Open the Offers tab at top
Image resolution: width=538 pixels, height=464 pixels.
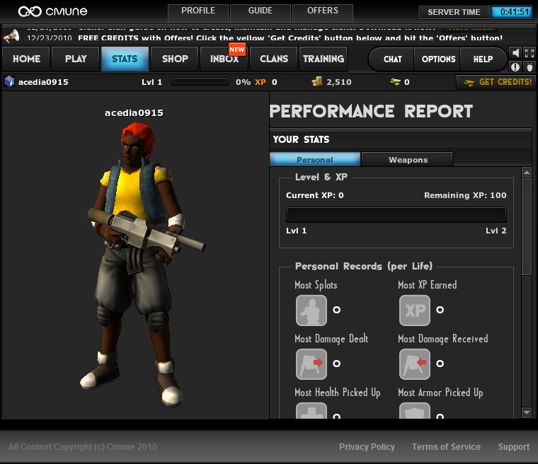[x=322, y=11]
